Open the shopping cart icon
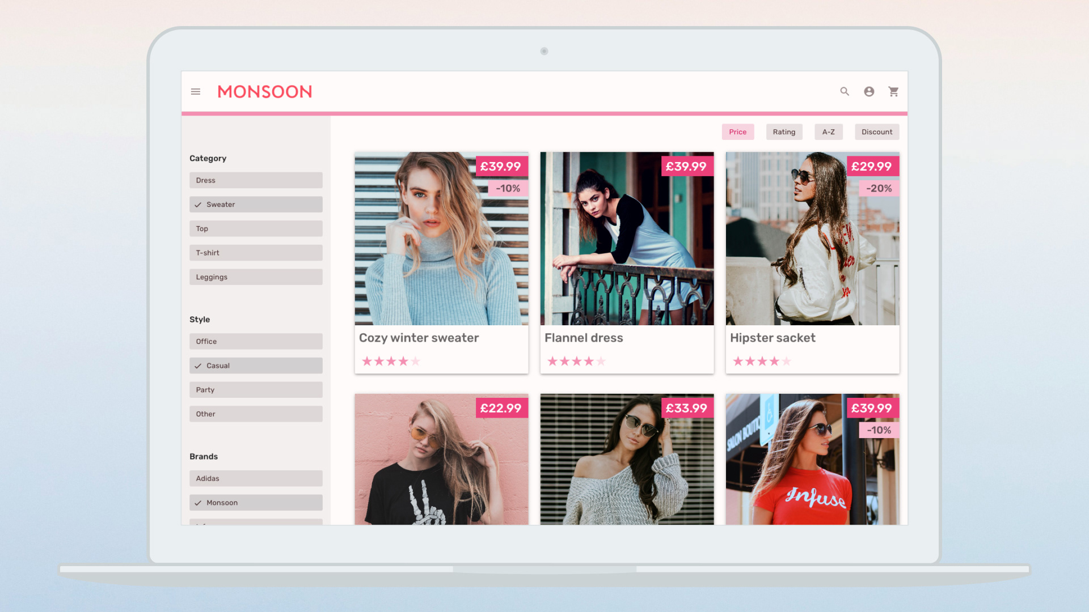1089x612 pixels. [893, 91]
